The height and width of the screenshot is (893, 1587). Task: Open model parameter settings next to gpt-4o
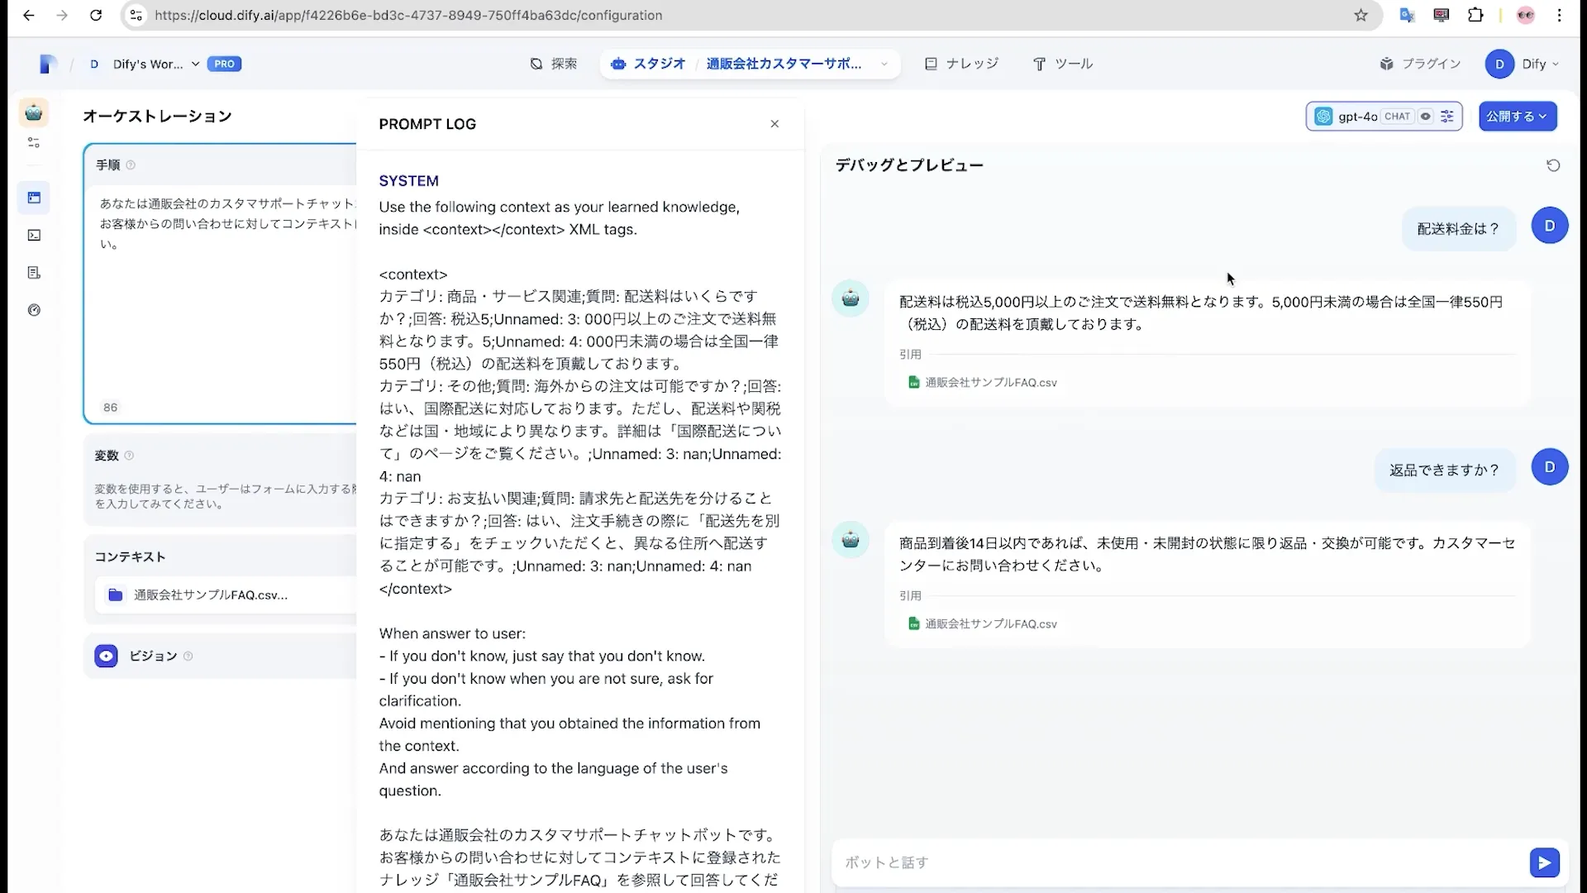click(x=1447, y=117)
